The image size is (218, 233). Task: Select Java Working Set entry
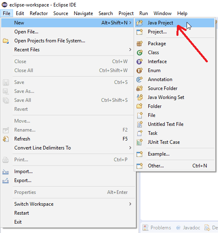pos(175,97)
